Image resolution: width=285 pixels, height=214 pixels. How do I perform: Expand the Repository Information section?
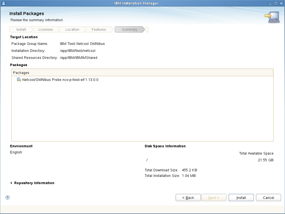click(x=11, y=183)
